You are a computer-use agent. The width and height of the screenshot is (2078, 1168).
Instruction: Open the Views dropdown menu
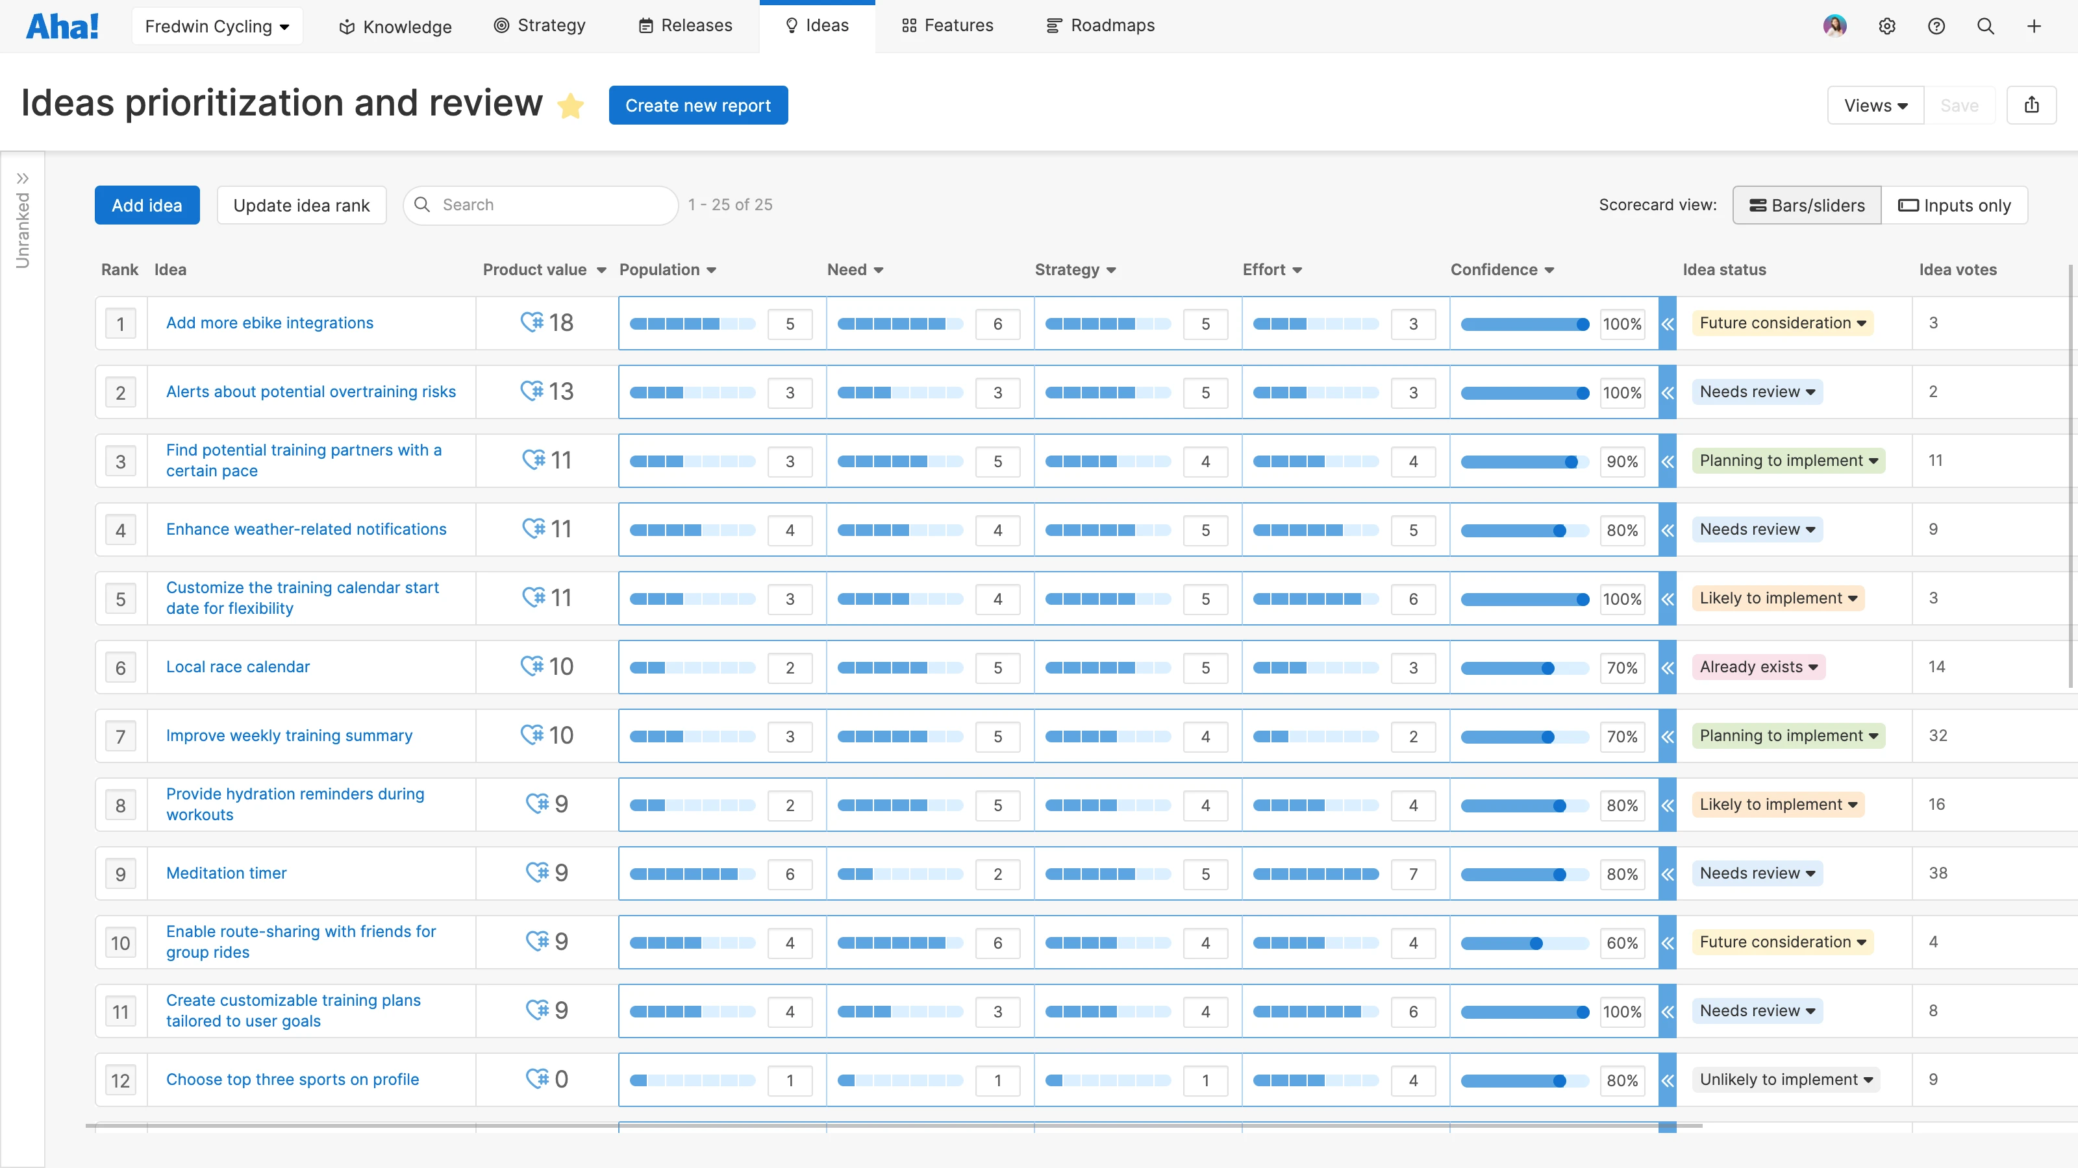click(x=1875, y=106)
